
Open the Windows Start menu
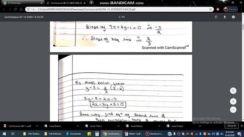4,134
